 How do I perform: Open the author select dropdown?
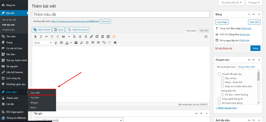pyautogui.click(x=79, y=120)
